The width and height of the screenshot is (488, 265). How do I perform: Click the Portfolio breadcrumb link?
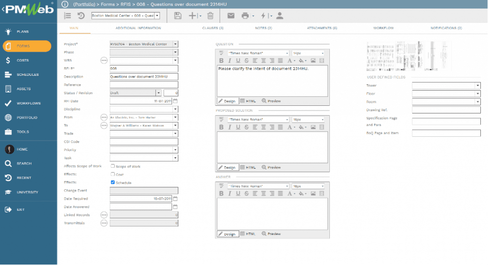tap(84, 4)
